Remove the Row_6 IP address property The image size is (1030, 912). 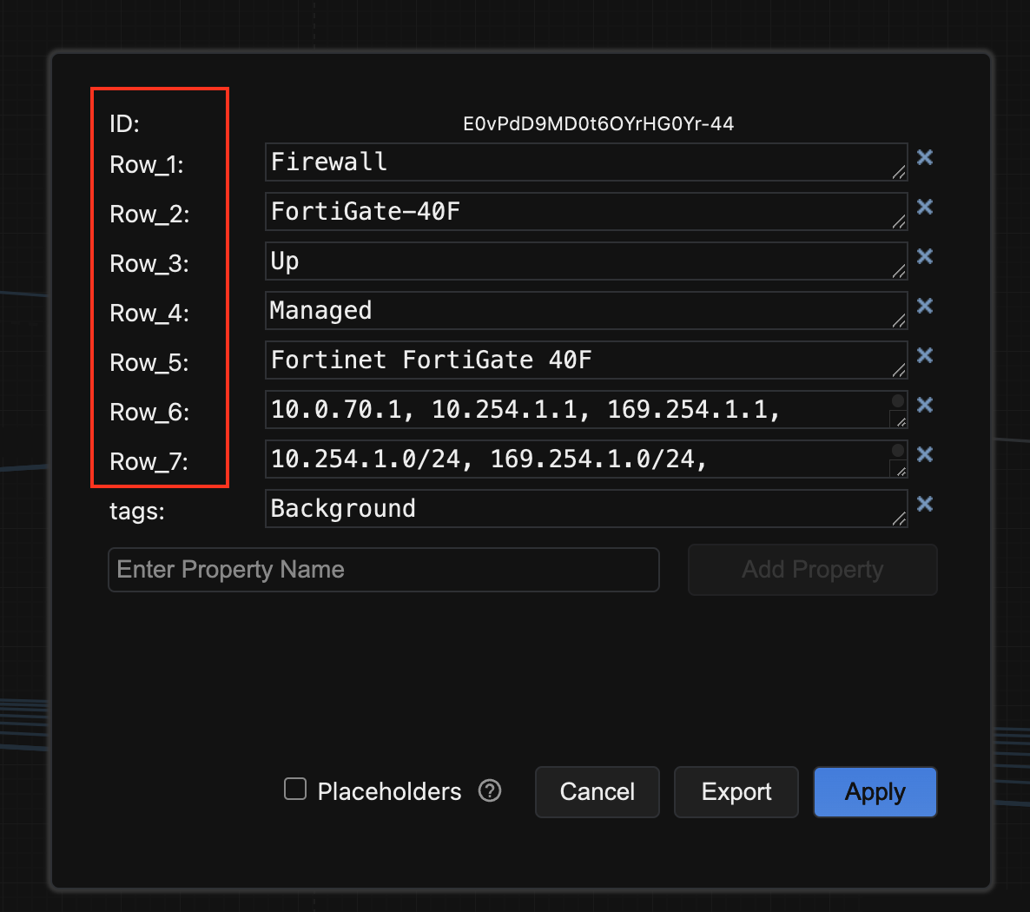pyautogui.click(x=925, y=405)
